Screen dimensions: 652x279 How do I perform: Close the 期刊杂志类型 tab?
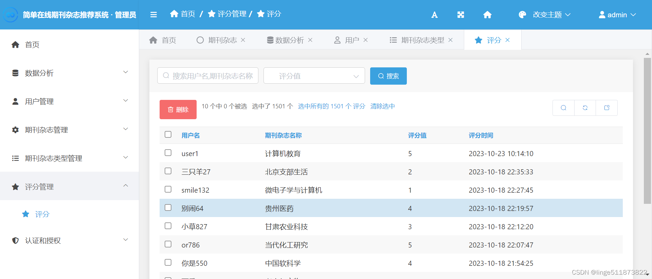point(451,40)
